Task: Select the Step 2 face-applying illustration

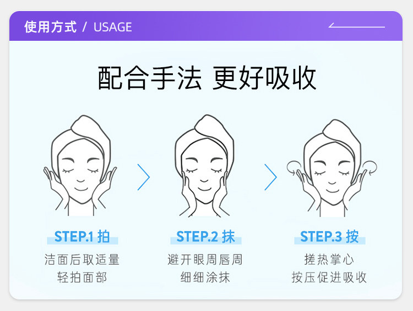Action: pyautogui.click(x=204, y=166)
